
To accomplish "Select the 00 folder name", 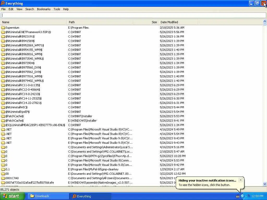I will point(7,174).
